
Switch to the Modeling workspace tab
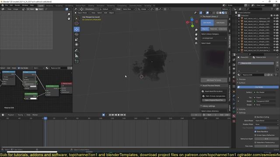pyautogui.click(x=49, y=6)
